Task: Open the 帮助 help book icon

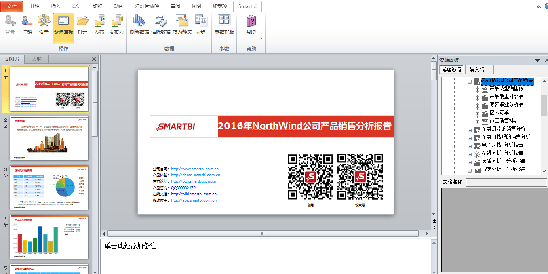Action: 251,20
